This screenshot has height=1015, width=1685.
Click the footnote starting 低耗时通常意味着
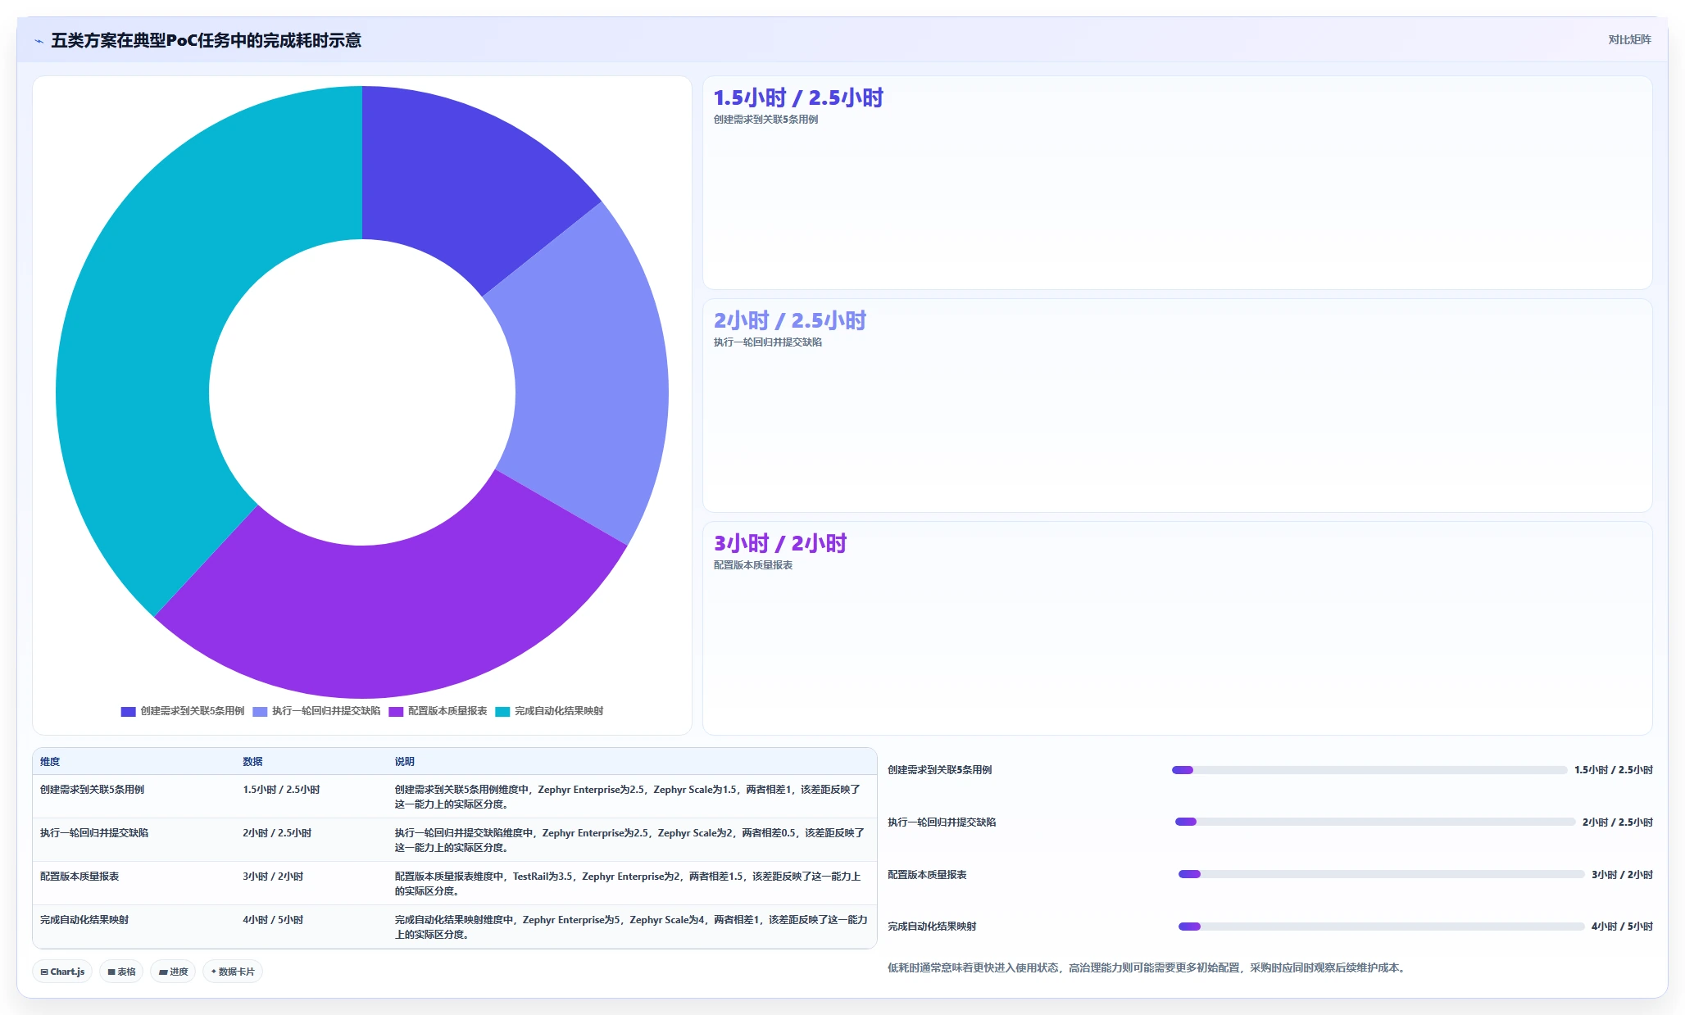click(x=1148, y=968)
